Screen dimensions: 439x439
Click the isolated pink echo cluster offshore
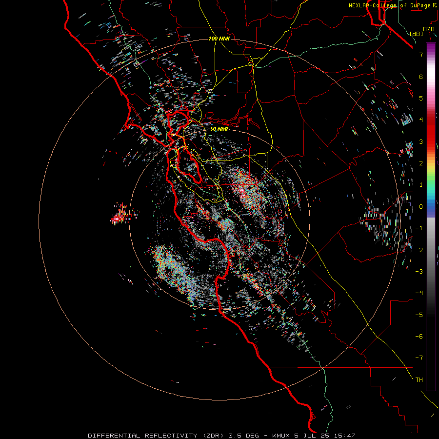[x=121, y=215]
